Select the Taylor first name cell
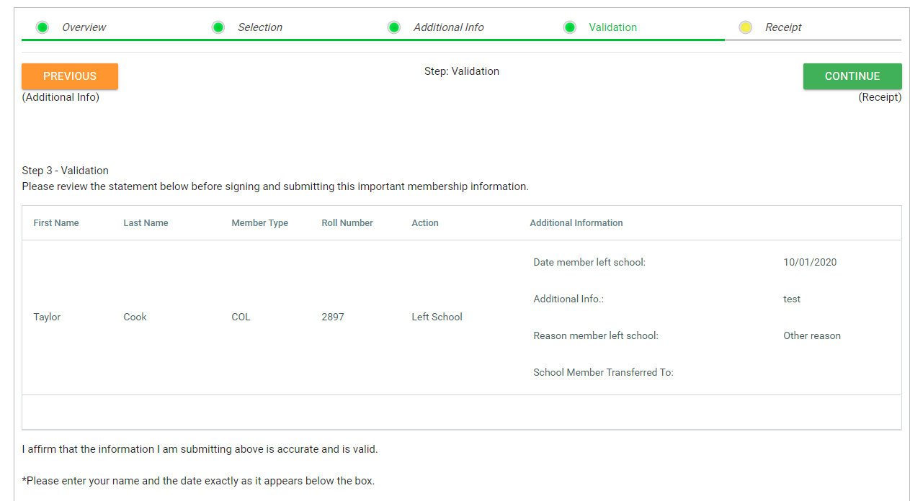 click(x=47, y=317)
